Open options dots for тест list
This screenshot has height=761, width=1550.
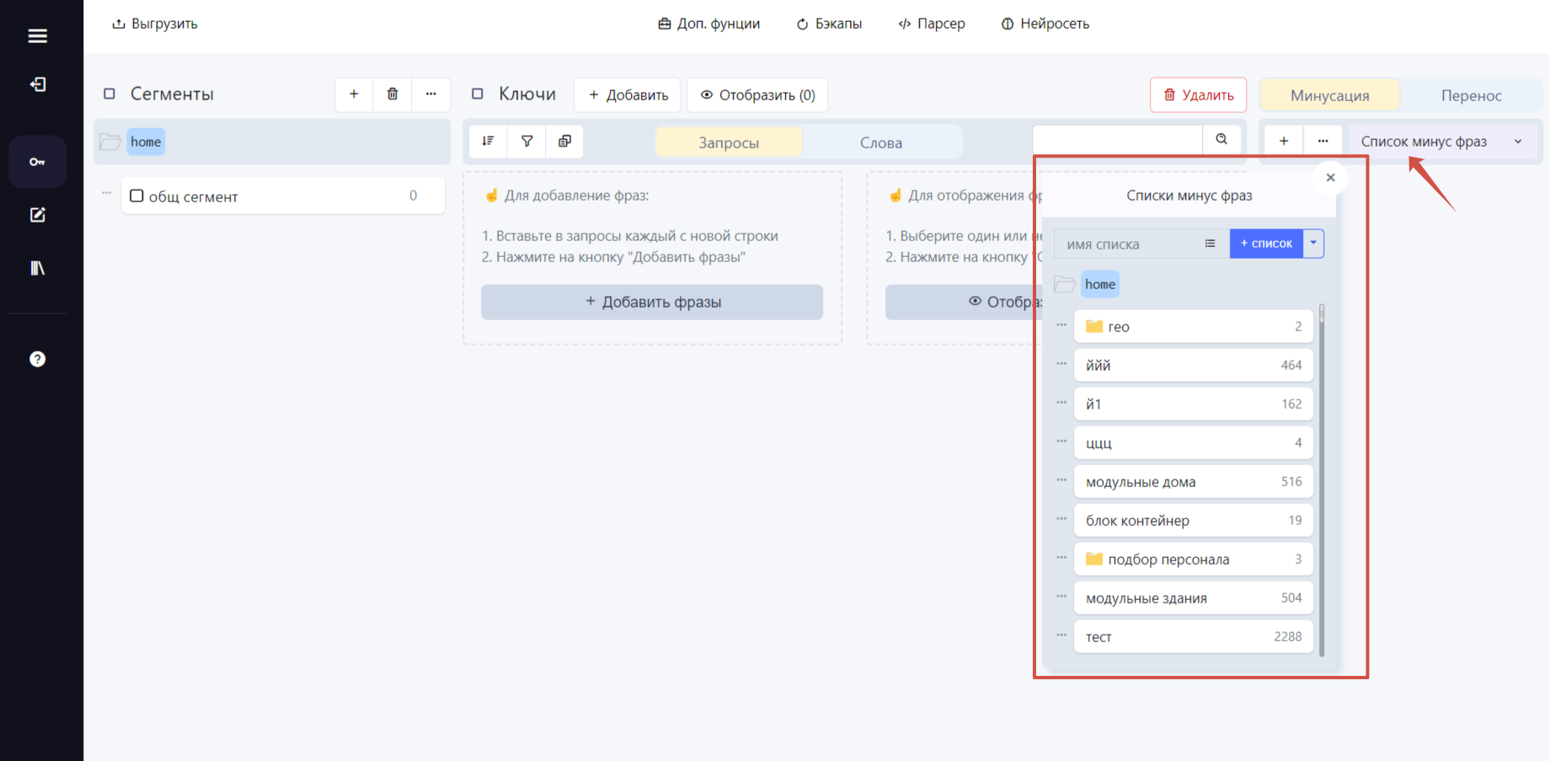point(1061,635)
